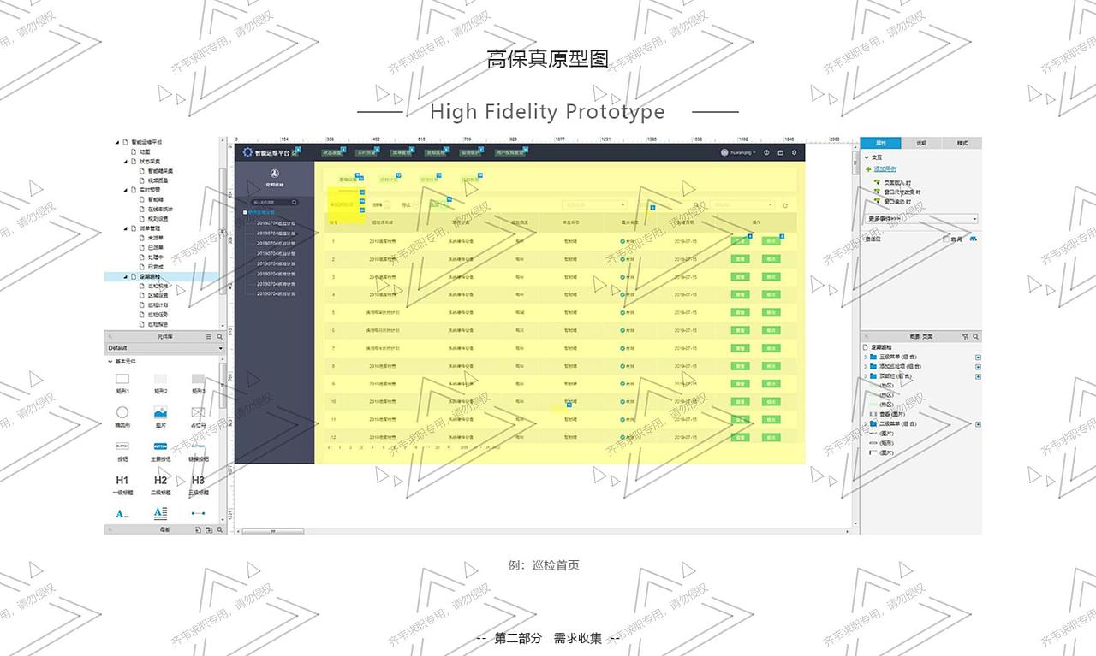Image resolution: width=1096 pixels, height=656 pixels.
Task: Collapse the 实时报警 page folder
Action: click(125, 189)
